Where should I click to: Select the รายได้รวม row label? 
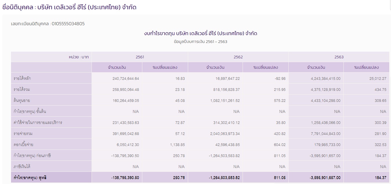[x=20, y=89]
